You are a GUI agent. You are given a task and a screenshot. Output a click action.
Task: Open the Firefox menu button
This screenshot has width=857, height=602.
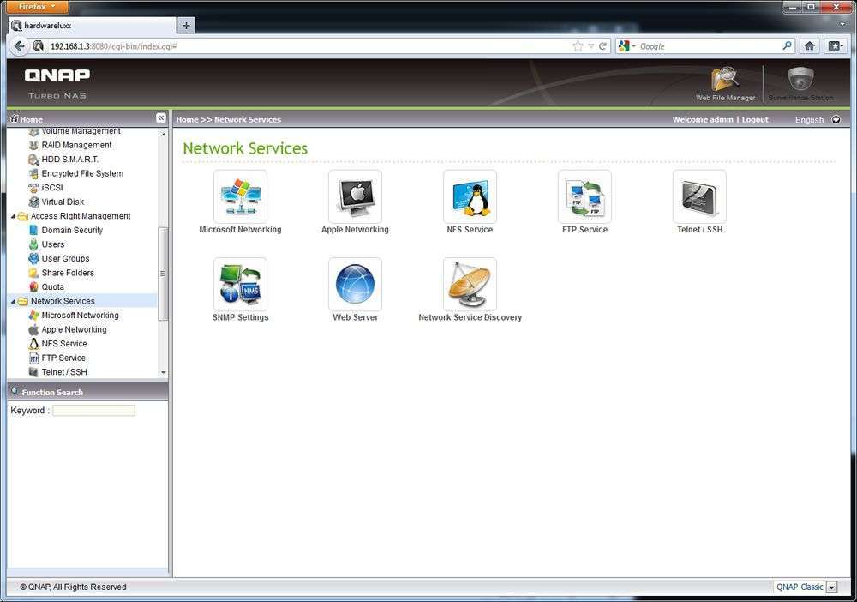coord(37,7)
